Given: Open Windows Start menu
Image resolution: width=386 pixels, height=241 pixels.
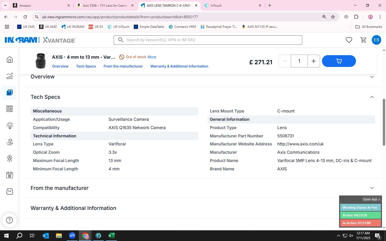Looking at the screenshot, I should pyautogui.click(x=6, y=236).
